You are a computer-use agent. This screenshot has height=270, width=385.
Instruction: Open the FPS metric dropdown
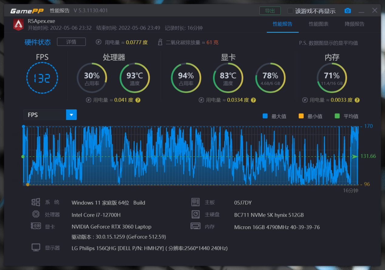[71, 115]
